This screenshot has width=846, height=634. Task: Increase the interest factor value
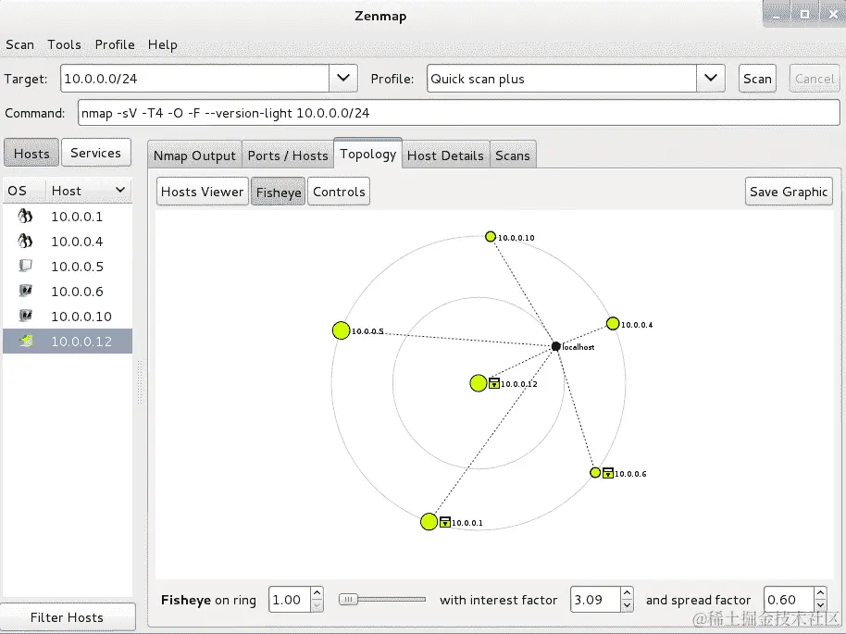click(627, 593)
